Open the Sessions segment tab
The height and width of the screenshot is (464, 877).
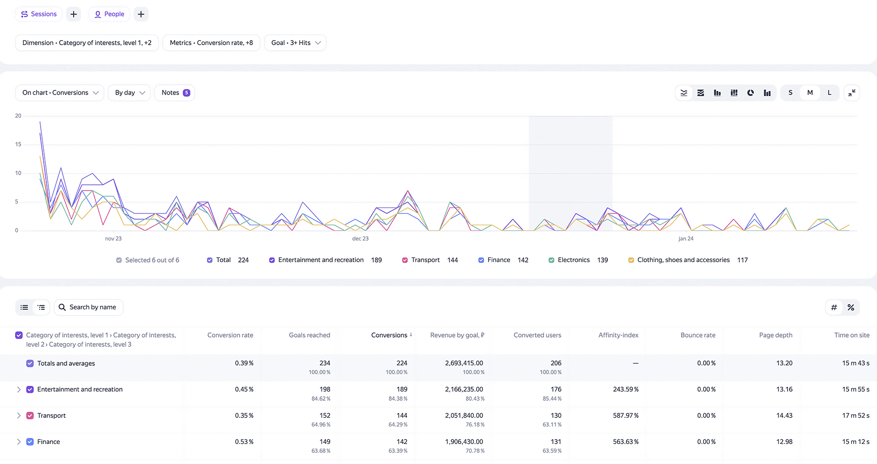39,14
